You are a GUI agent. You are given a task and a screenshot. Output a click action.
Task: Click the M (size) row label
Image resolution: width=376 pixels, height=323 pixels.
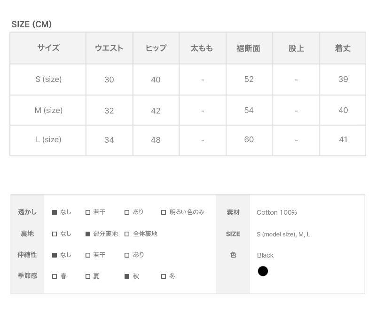(x=48, y=110)
